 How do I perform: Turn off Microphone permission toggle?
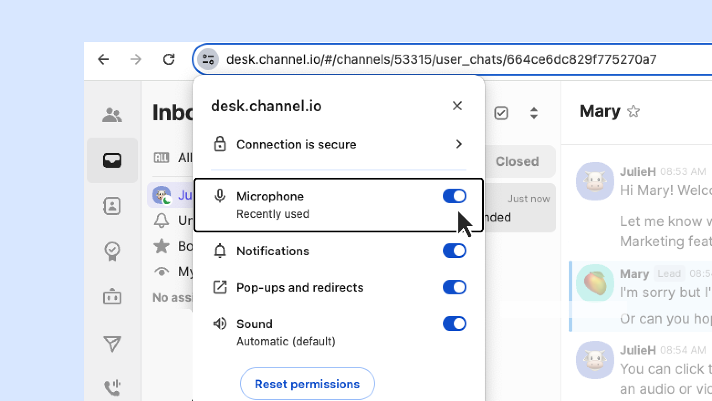[x=454, y=196]
